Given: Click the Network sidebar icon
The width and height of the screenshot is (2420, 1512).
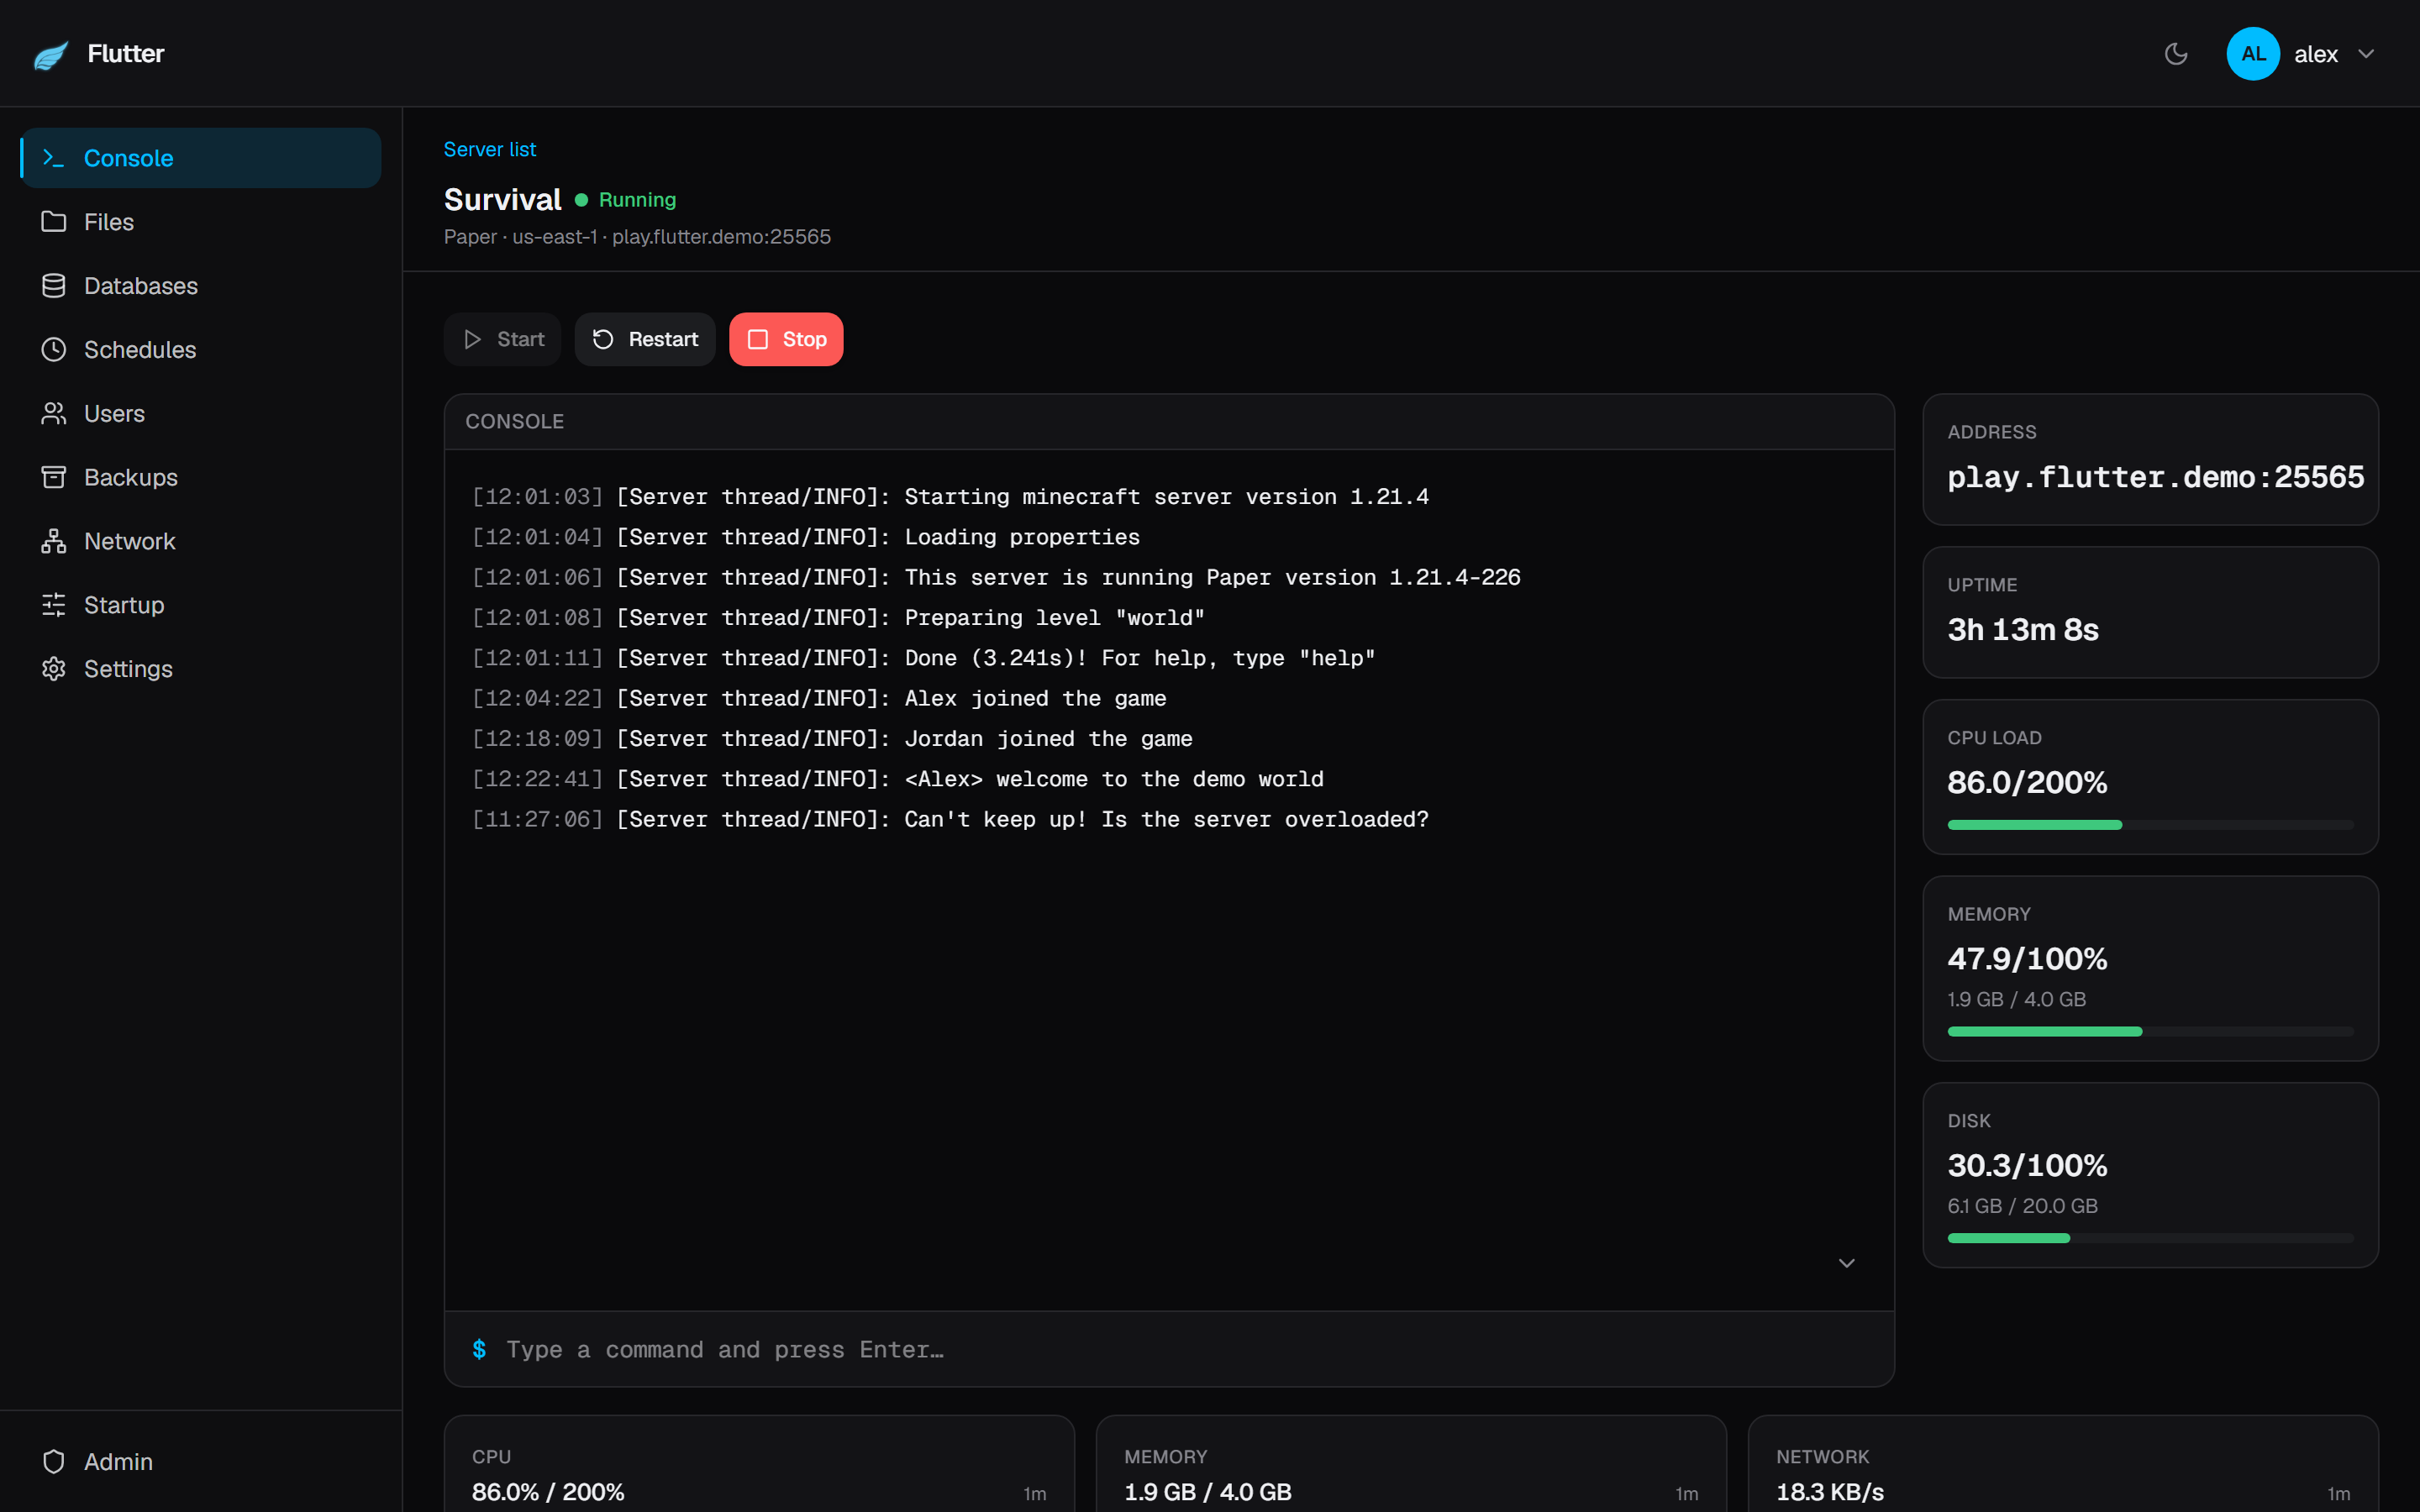Looking at the screenshot, I should click(x=54, y=541).
